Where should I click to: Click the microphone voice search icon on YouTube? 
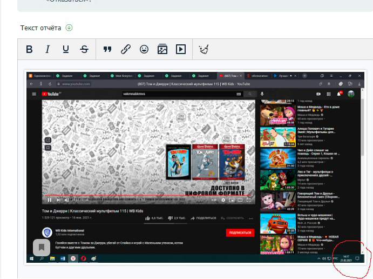(x=262, y=94)
